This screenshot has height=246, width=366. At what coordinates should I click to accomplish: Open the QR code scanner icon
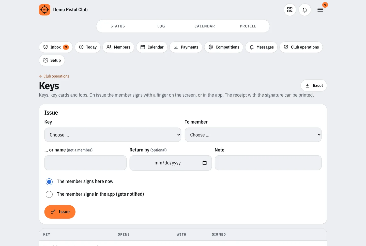[290, 10]
